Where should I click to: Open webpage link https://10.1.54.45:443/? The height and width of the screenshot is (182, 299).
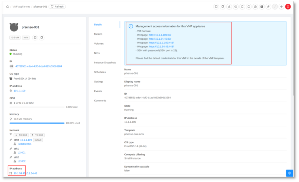coord(161,47)
